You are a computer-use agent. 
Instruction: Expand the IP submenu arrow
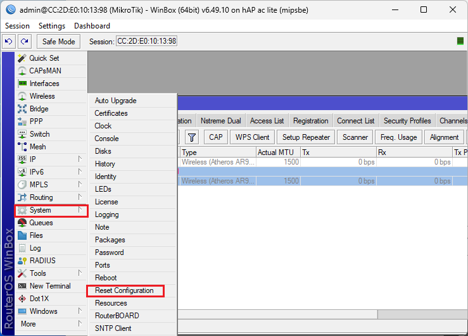[80, 159]
